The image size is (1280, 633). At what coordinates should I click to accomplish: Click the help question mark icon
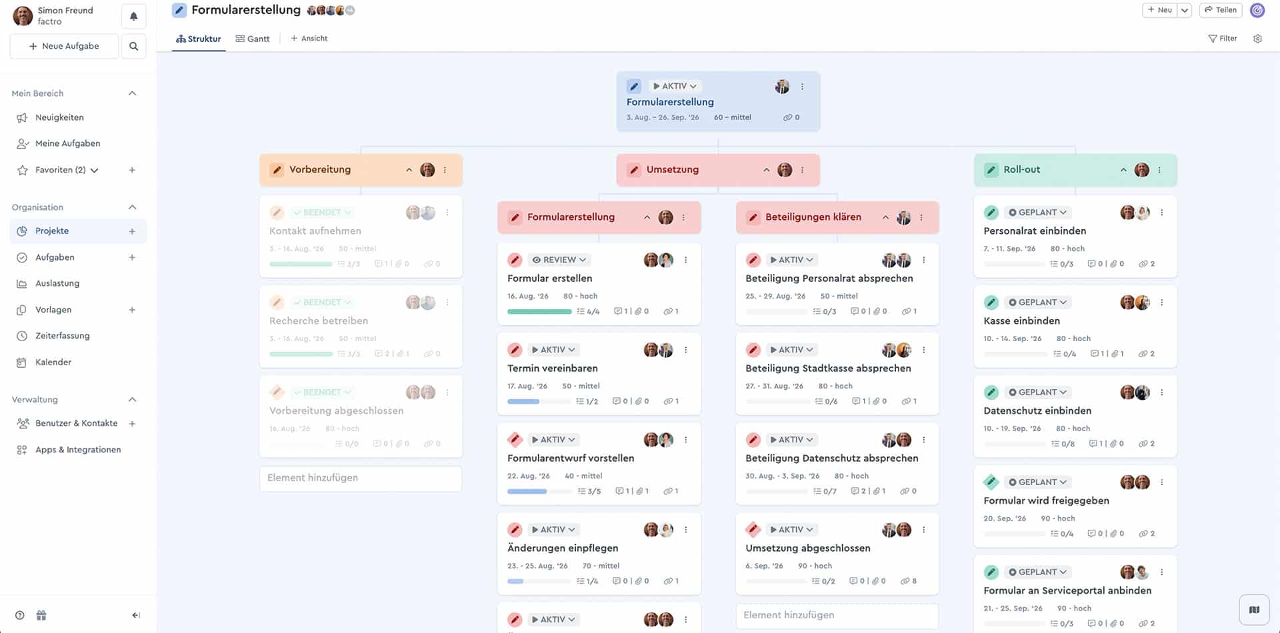(x=20, y=615)
